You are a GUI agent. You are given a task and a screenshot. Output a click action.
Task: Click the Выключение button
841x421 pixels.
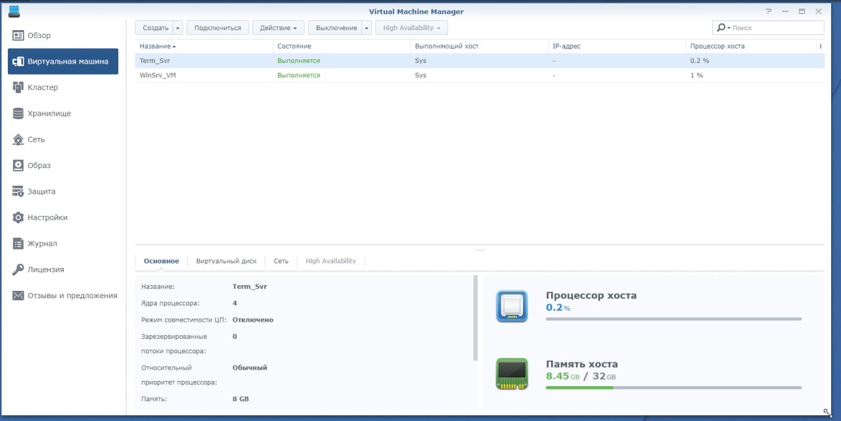point(336,28)
